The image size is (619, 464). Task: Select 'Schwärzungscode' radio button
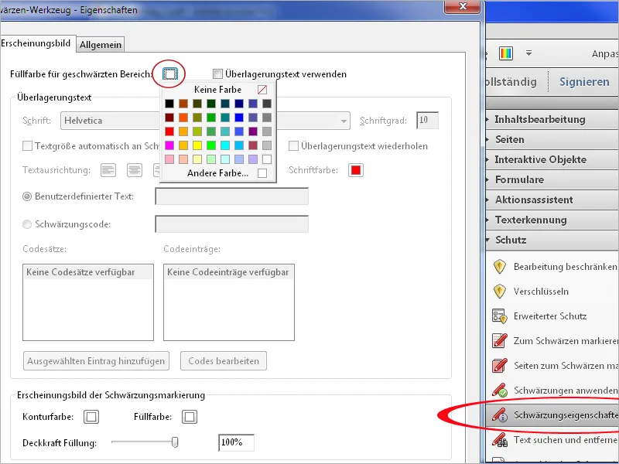[x=27, y=224]
